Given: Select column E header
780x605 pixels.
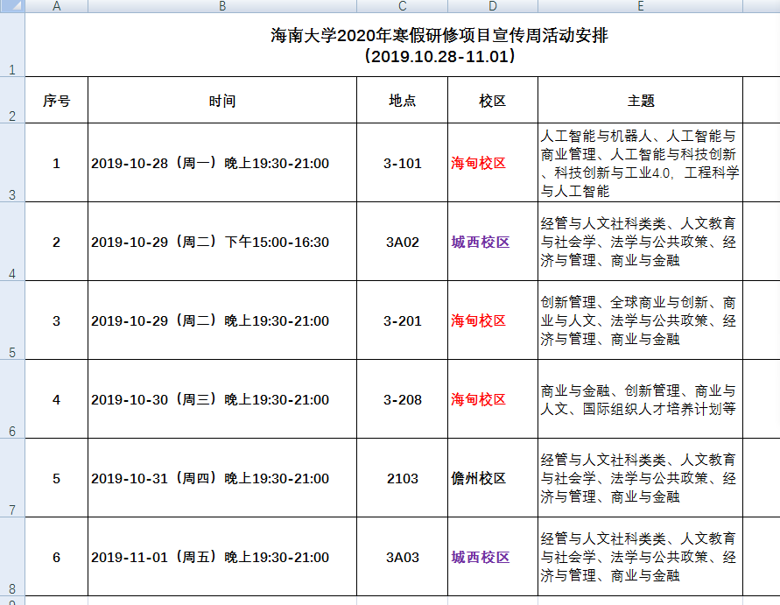Looking at the screenshot, I should [x=640, y=6].
